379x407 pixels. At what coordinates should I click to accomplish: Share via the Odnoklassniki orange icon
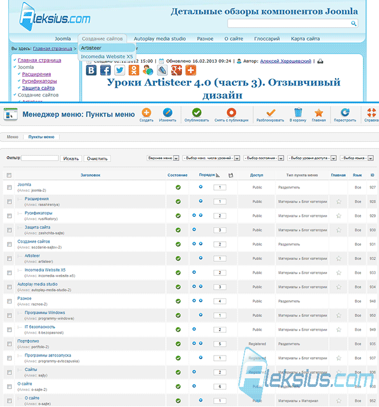[x=134, y=70]
